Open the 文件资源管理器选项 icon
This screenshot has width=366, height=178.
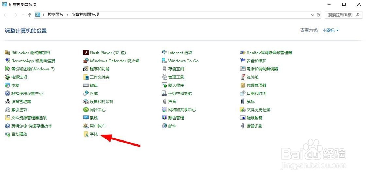point(7,118)
